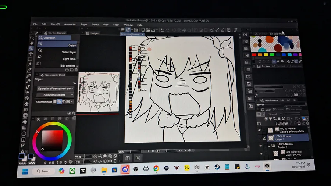Click the Clip Studio support help icon
The height and width of the screenshot is (186, 331).
(x=236, y=30)
